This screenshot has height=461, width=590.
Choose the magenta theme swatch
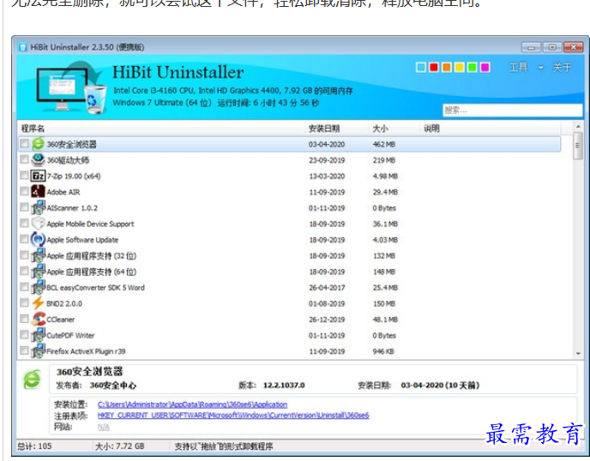tap(485, 68)
